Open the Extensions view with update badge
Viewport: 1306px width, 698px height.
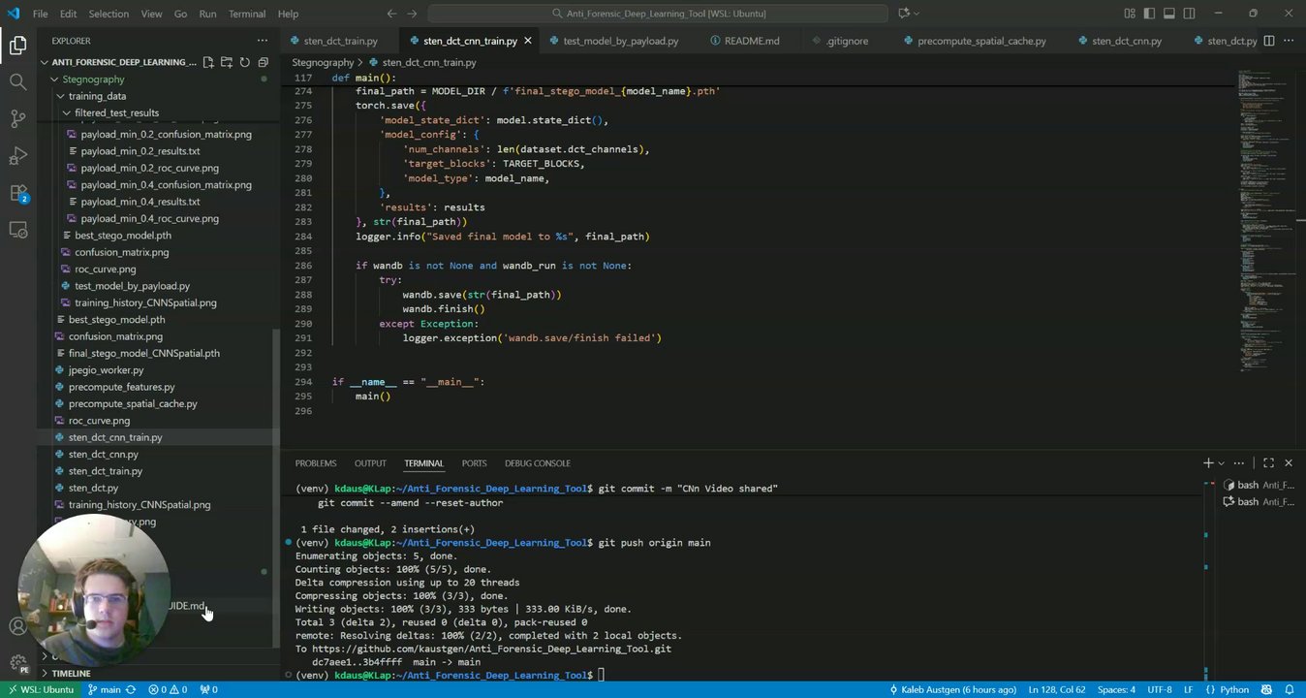tap(18, 193)
